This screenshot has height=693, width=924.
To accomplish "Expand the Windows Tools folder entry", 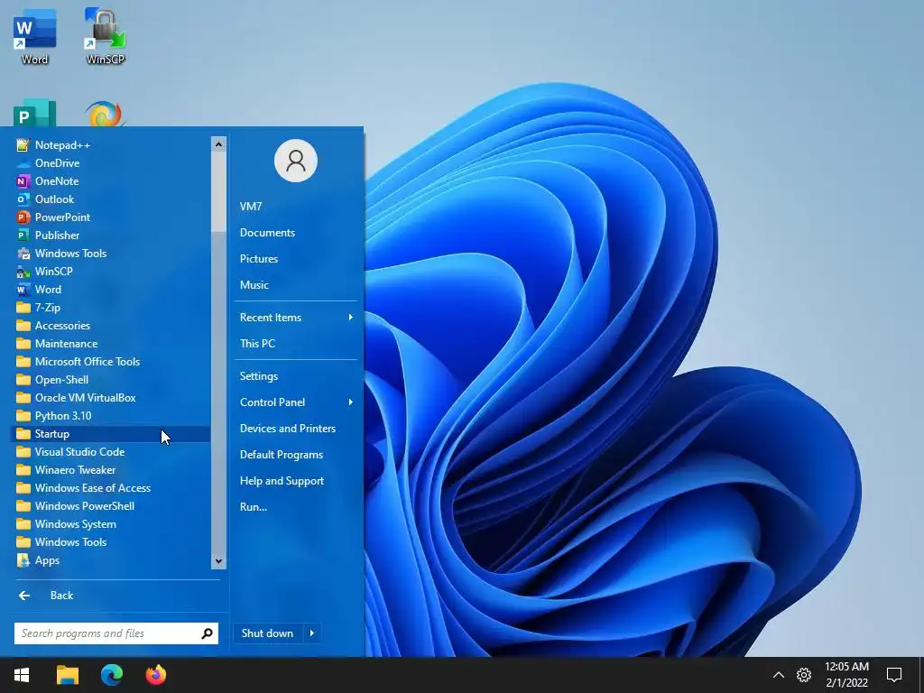I will click(x=111, y=542).
